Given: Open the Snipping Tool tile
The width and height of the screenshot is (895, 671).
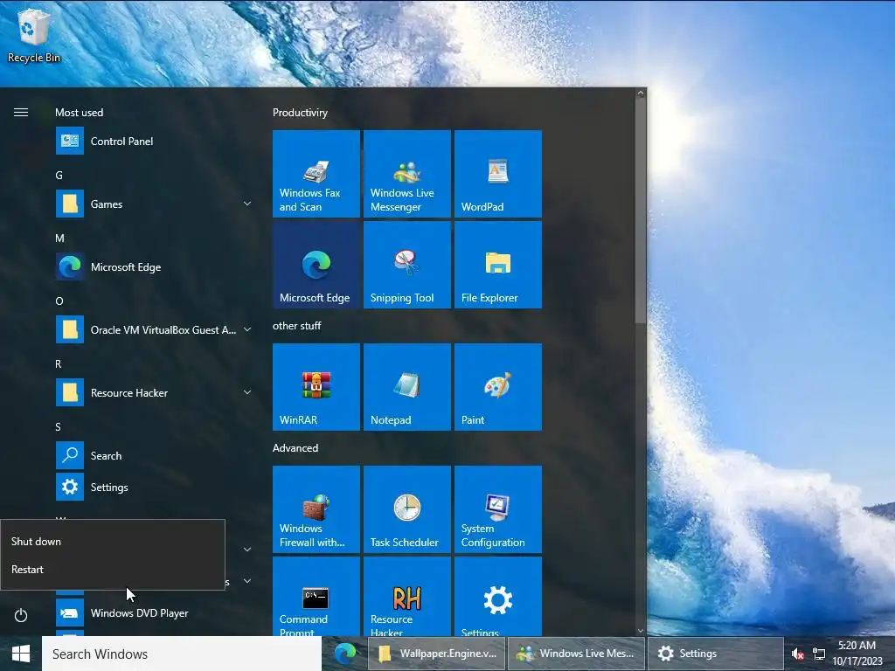Looking at the screenshot, I should [x=407, y=265].
